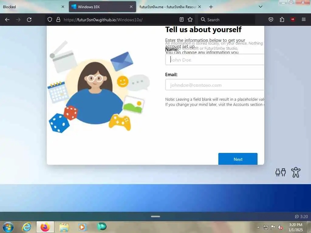Screen dimensions: 311x233
Task: Close the Blocked tab
Action: (x=63, y=7)
